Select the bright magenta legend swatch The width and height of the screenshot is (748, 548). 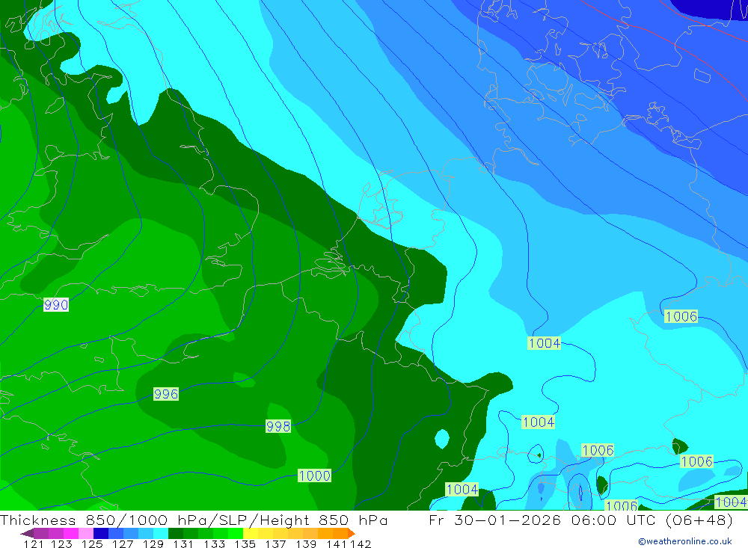click(x=70, y=533)
